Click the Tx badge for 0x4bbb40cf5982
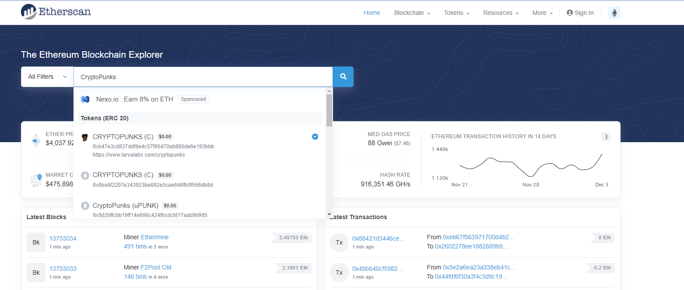The height and width of the screenshot is (290, 684). point(339,273)
